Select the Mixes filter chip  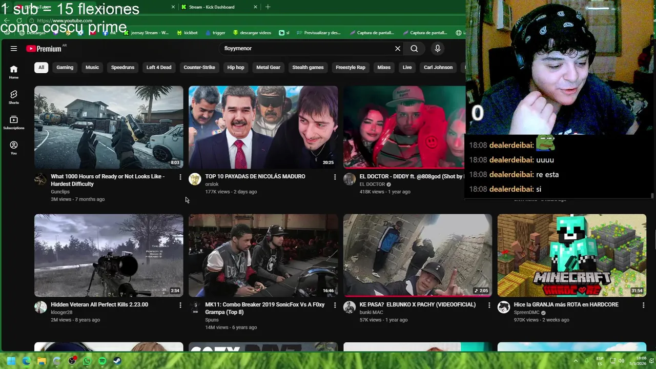[x=384, y=67]
